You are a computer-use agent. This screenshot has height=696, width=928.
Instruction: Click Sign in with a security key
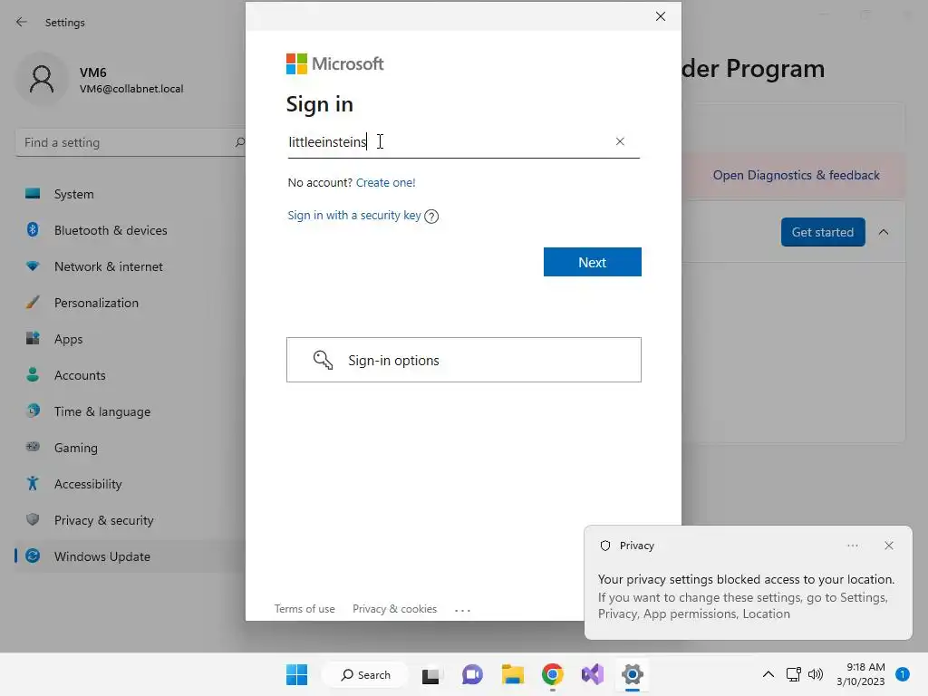(x=354, y=216)
